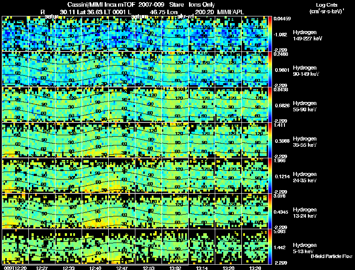Click the '(cm²-sr-s-keV)' units label
355x270 pixels.
point(327,12)
